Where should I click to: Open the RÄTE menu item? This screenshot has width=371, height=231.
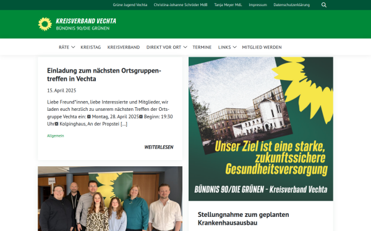pos(64,47)
